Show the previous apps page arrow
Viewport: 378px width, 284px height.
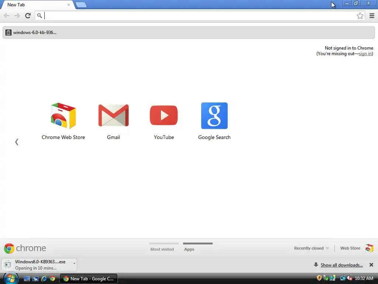(17, 142)
